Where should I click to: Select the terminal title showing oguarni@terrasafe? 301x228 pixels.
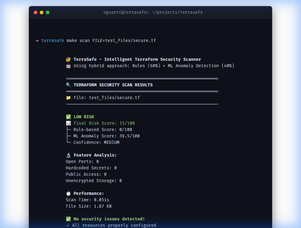[x=153, y=12]
